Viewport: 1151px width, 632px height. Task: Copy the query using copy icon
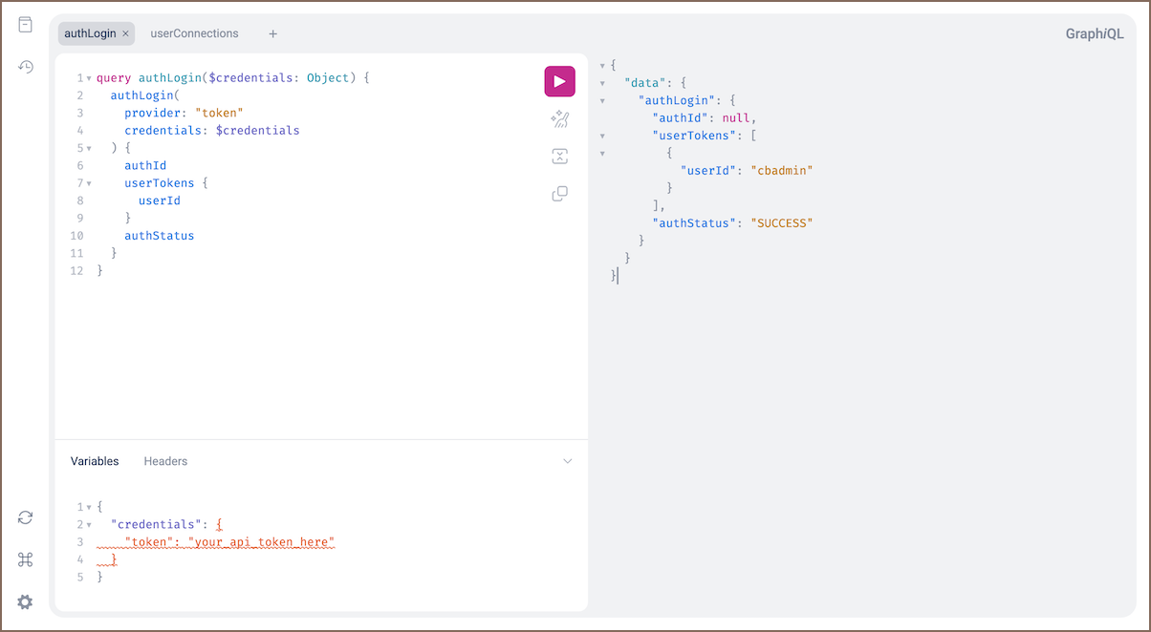click(560, 194)
